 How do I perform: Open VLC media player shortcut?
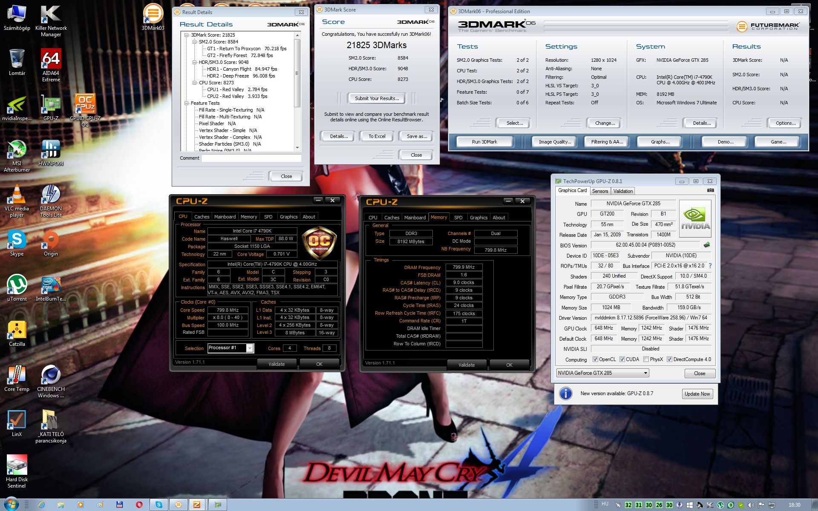point(17,201)
